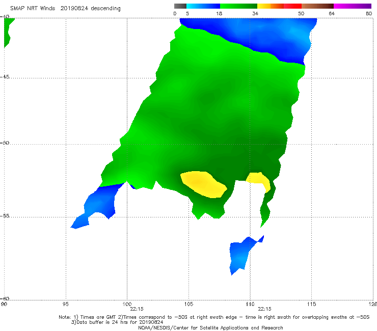Click the latitude axis label "-55"

[5, 215]
